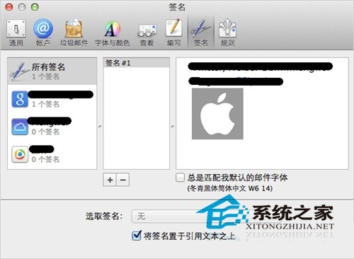
Task: Select the 签名 (Signatures) toolbar tab
Action: point(200,33)
